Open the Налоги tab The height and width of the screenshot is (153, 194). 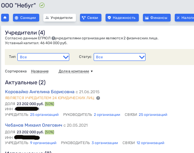point(184,17)
